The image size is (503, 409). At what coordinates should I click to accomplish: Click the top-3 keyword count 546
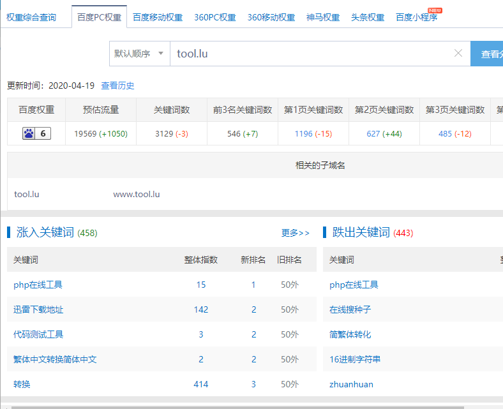tap(234, 134)
